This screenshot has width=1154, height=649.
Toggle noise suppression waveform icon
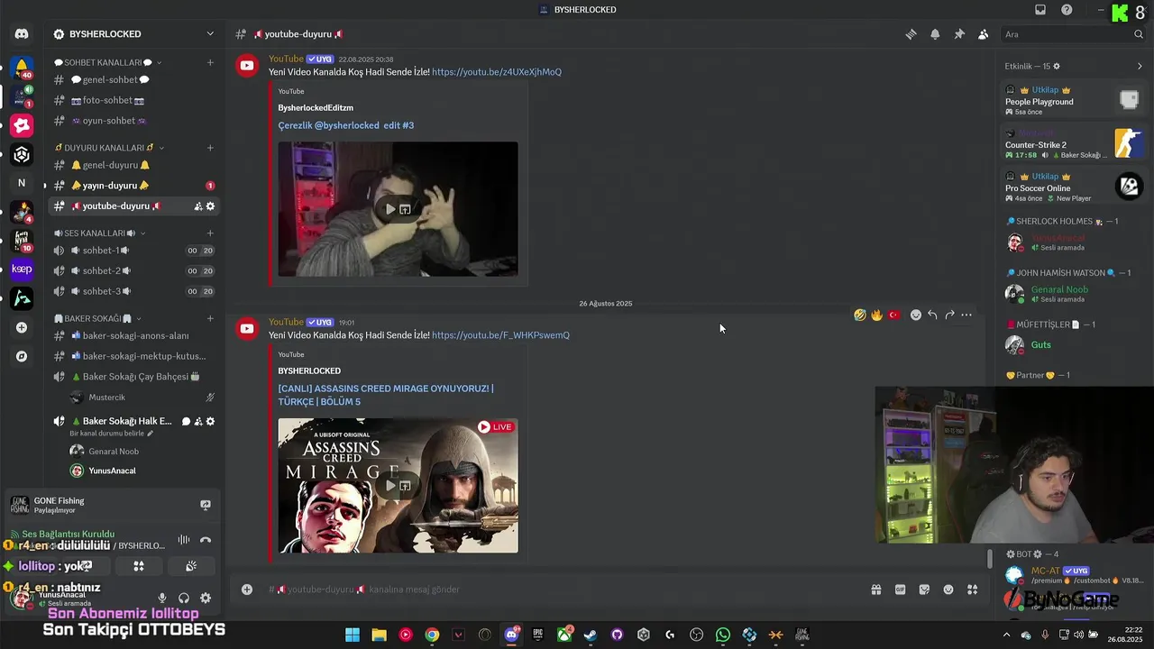[x=184, y=539]
